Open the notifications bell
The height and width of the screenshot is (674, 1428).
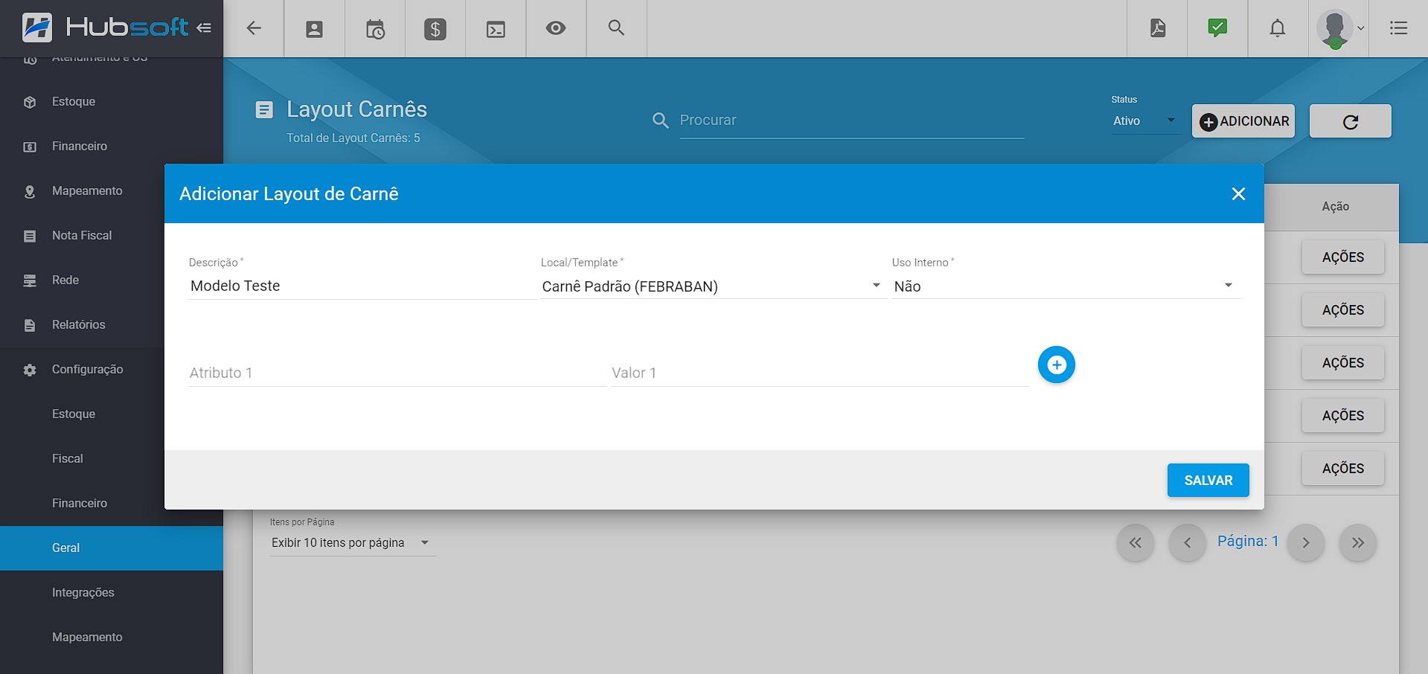(x=1278, y=28)
